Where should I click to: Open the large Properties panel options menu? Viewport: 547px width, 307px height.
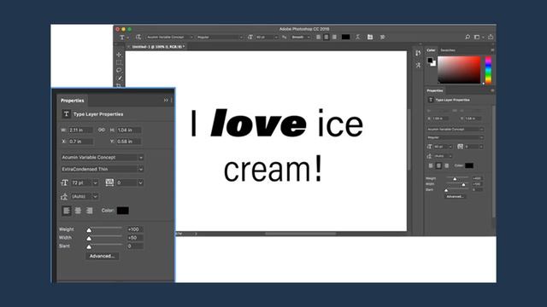coord(171,101)
